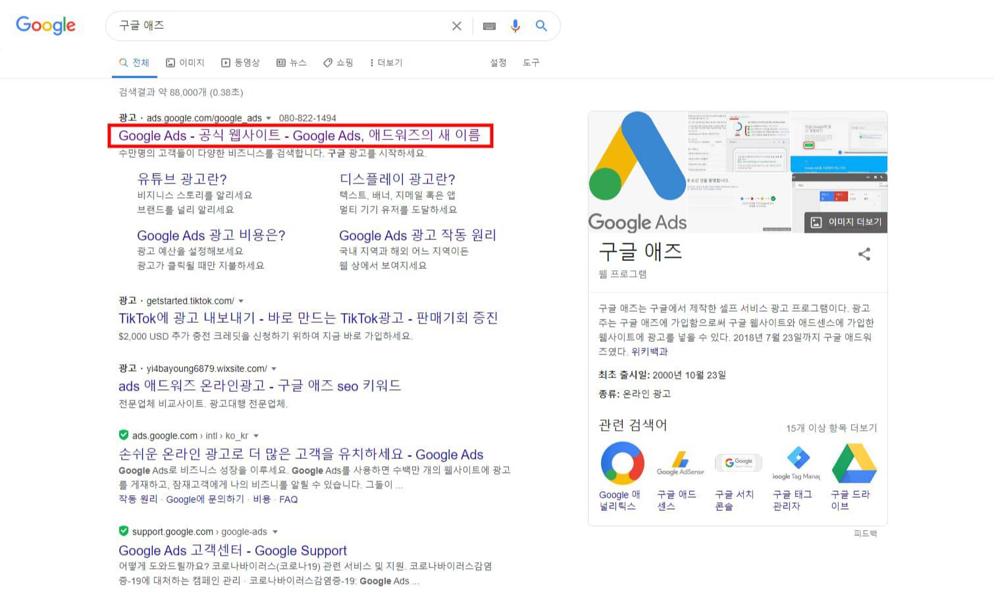
Task: Click the Google logo
Action: point(45,25)
